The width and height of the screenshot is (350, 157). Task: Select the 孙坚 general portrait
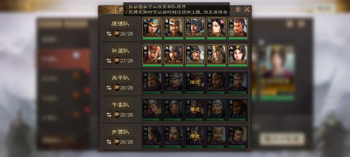point(152,55)
